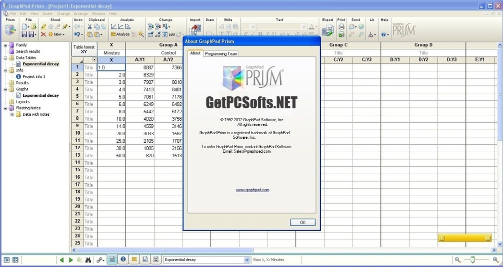Select the About tab in dialog
The width and height of the screenshot is (503, 267).
pyautogui.click(x=195, y=53)
